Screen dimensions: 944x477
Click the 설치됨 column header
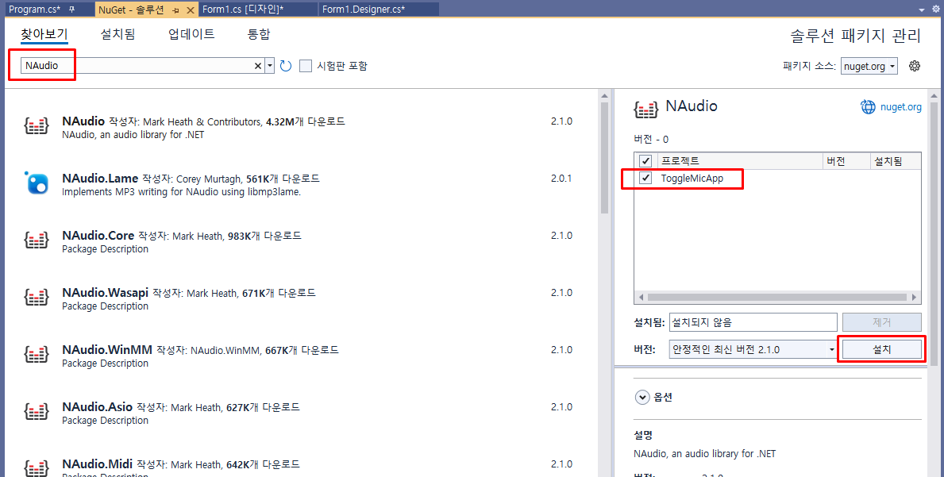[x=896, y=161]
